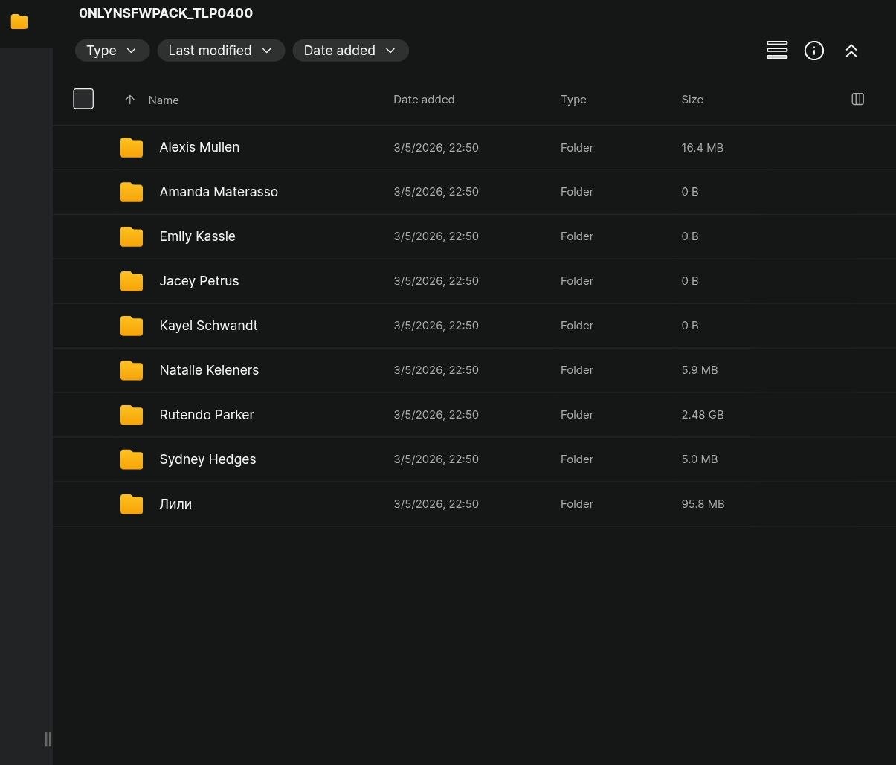Click the folder icon in the left sidebar
This screenshot has width=896, height=765.
(x=19, y=22)
